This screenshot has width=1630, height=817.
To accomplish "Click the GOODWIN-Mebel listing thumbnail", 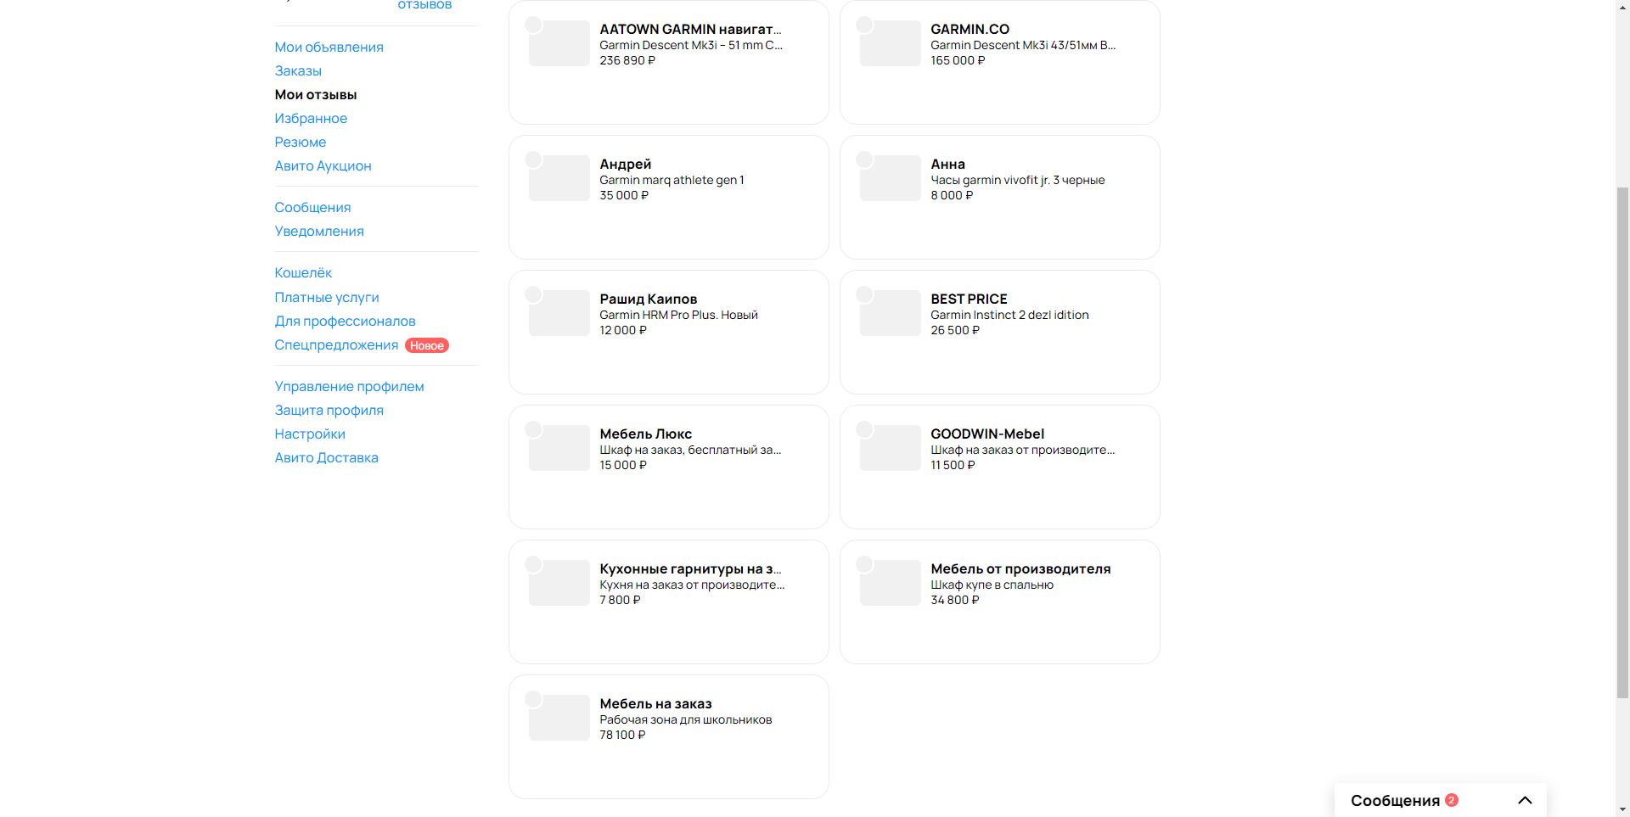I will pyautogui.click(x=890, y=448).
